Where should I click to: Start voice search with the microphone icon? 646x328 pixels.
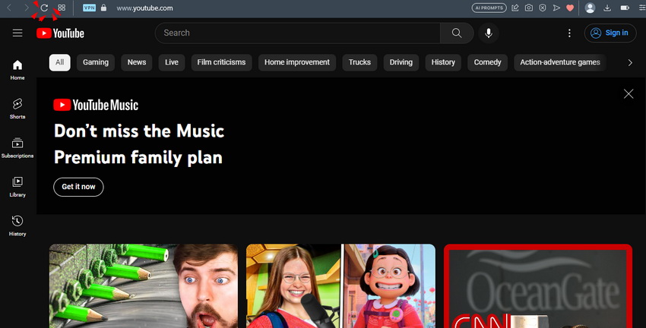click(489, 33)
